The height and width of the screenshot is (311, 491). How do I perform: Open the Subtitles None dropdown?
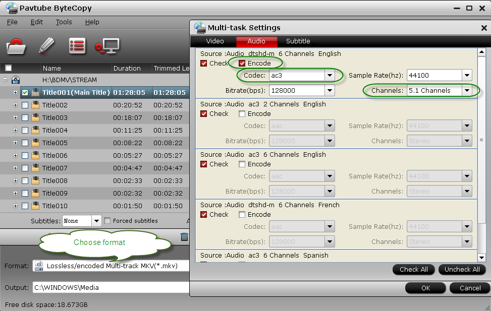click(96, 221)
